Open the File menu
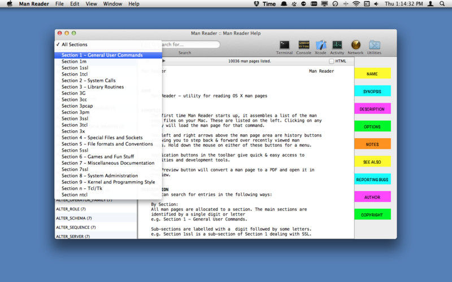Screen dimensions: 452x282 pyautogui.click(x=59, y=4)
